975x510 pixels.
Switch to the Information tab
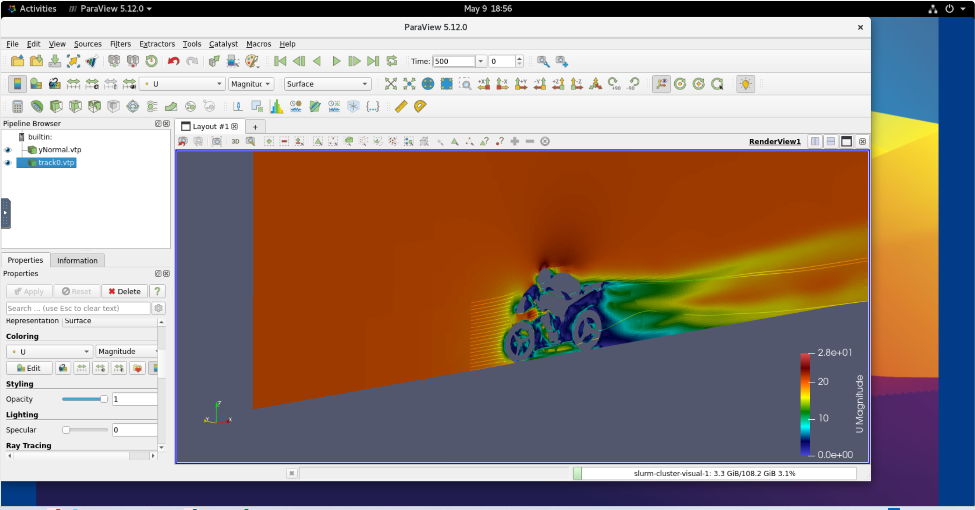tap(77, 260)
